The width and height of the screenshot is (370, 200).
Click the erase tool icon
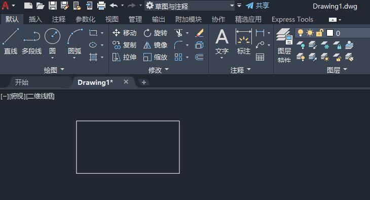click(199, 33)
